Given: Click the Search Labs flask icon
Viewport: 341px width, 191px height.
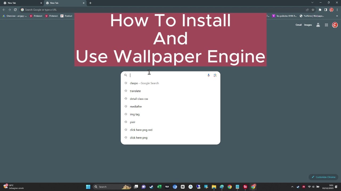Looking at the screenshot, I should (318, 25).
